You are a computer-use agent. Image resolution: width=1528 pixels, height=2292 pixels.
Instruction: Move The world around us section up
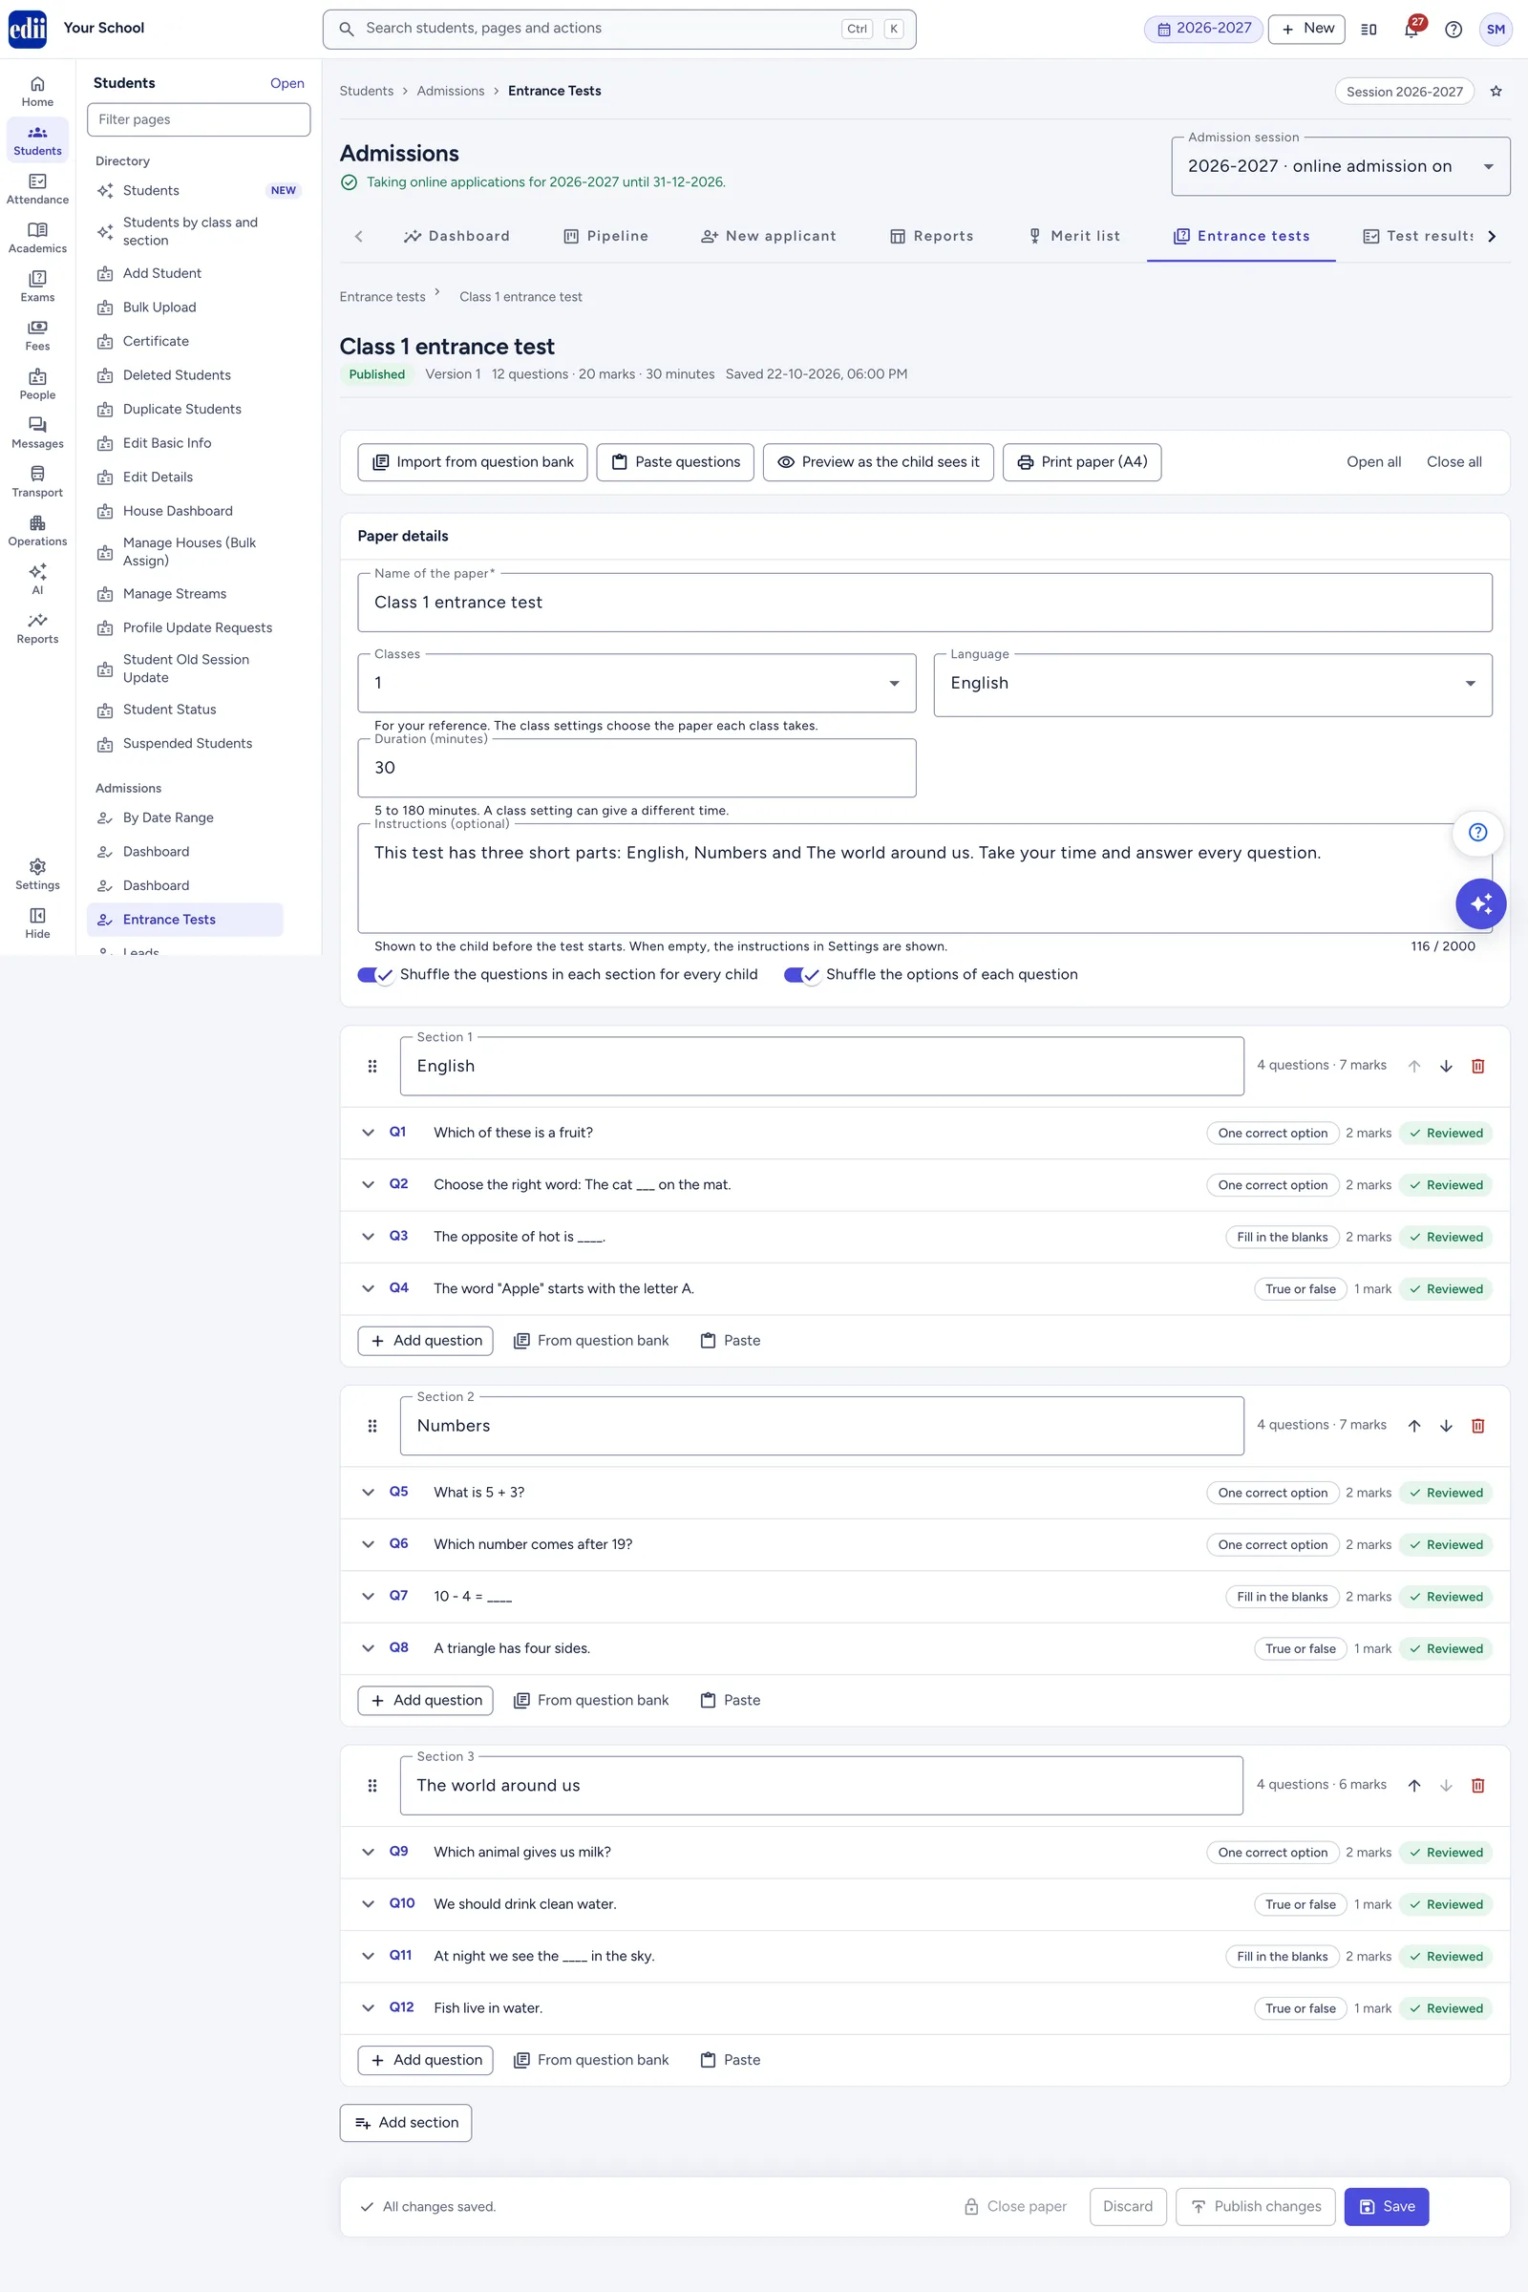(x=1414, y=1785)
